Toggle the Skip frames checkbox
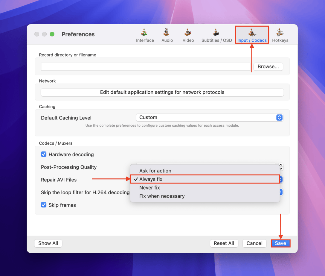This screenshot has height=276, width=325. (x=44, y=205)
